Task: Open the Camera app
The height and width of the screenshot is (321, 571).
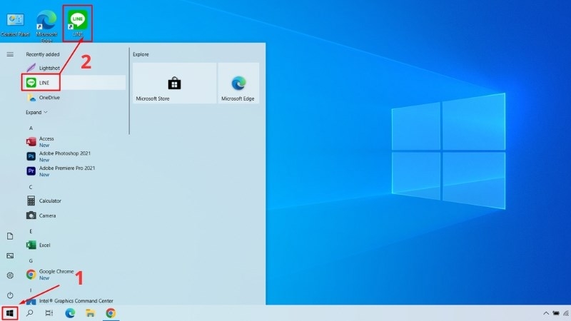Action: pos(47,215)
